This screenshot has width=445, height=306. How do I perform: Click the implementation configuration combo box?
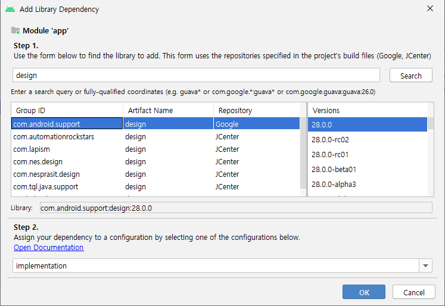[x=222, y=266]
